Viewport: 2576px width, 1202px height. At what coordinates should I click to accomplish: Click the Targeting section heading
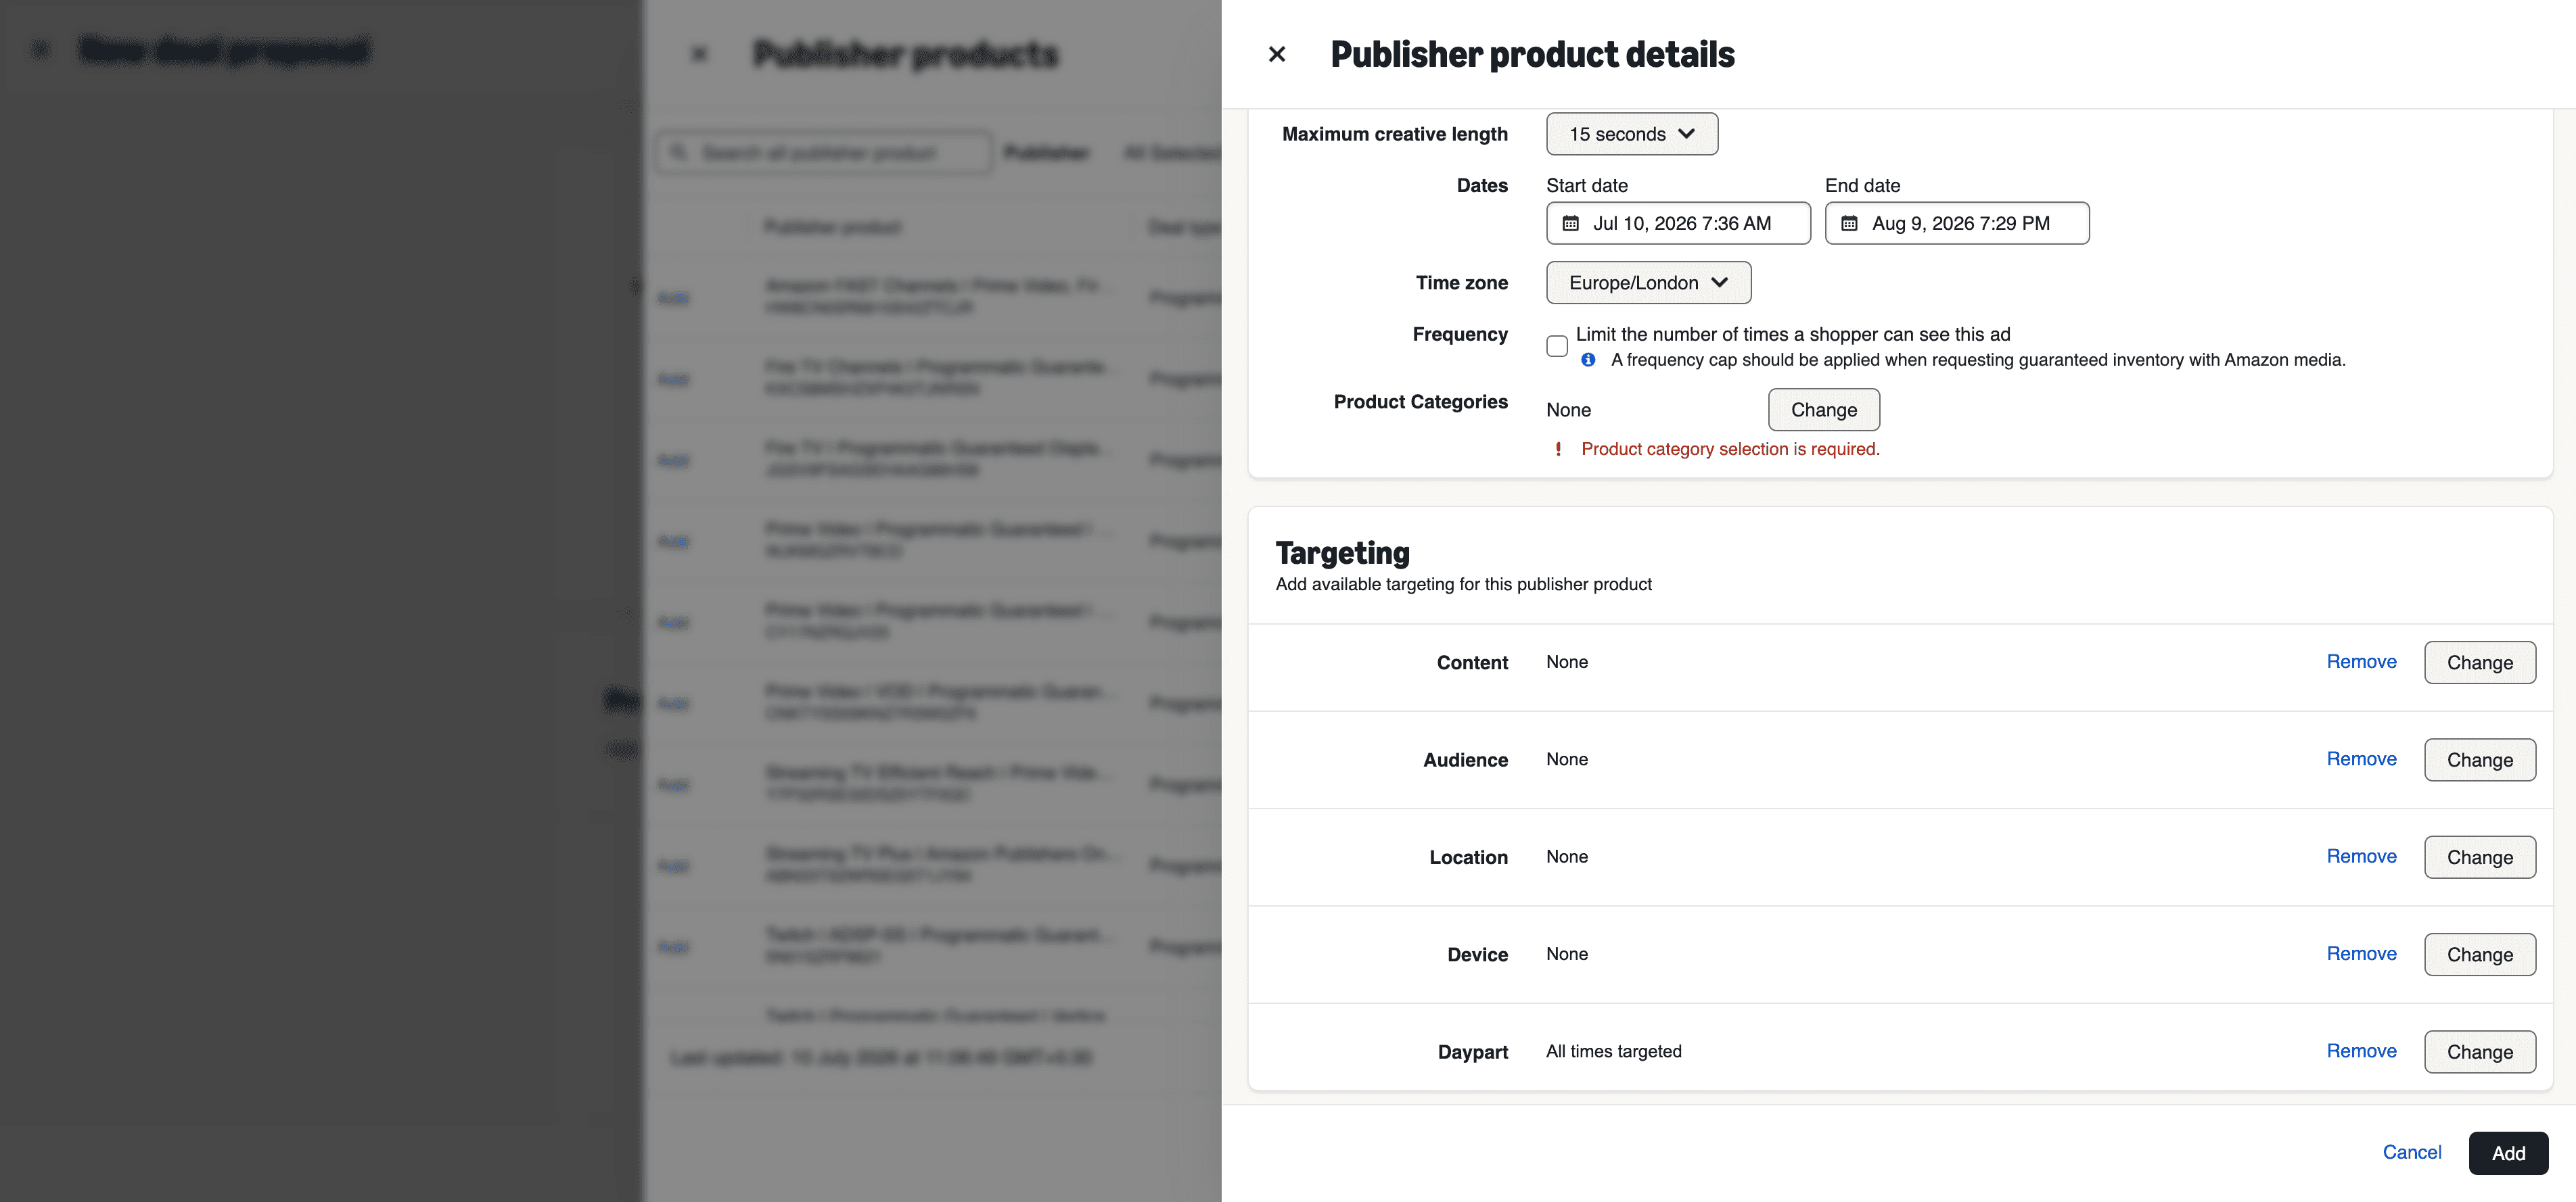(x=1342, y=552)
